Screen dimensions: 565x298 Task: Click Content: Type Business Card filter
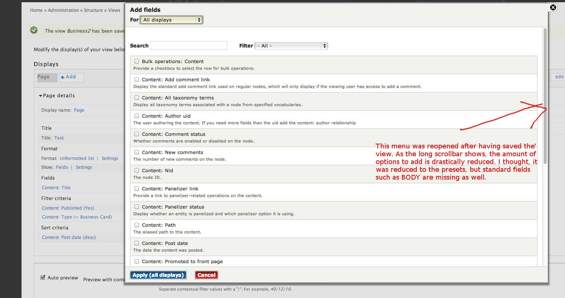77,217
